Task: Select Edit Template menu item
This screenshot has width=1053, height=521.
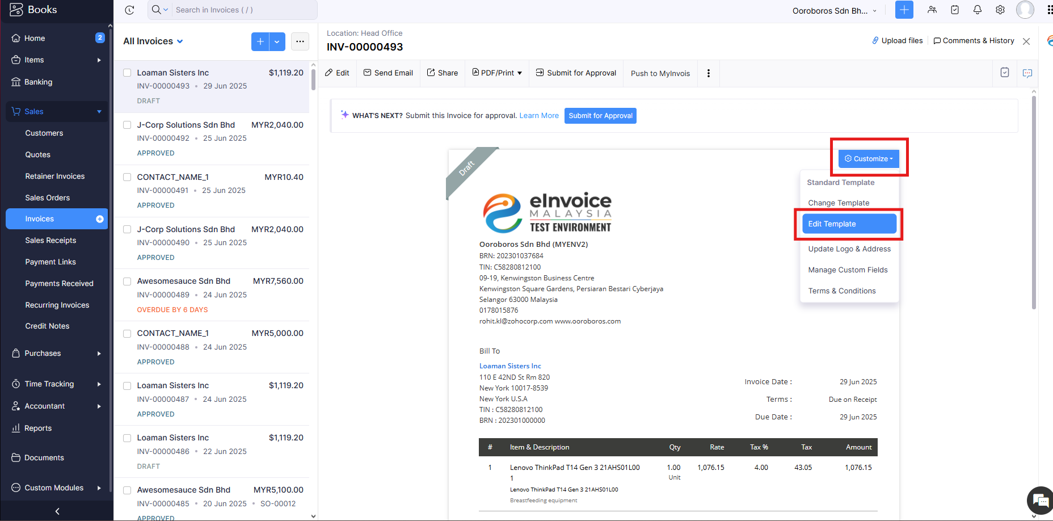Action: (x=849, y=224)
